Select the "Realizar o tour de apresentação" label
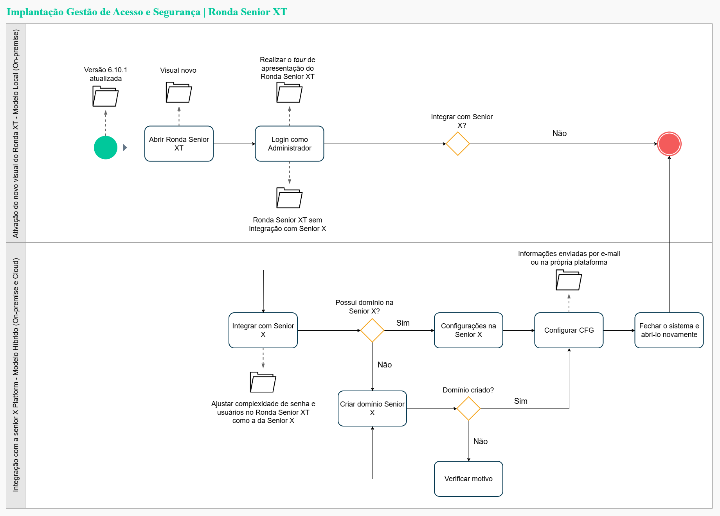Image resolution: width=720 pixels, height=516 pixels. [x=288, y=68]
